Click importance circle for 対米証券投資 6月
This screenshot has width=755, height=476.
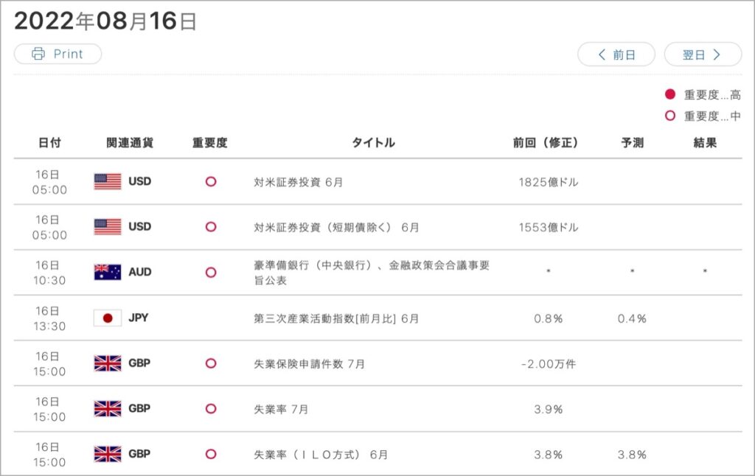(x=211, y=181)
